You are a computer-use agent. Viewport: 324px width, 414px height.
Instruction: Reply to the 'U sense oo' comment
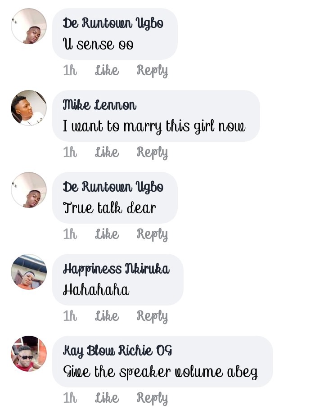click(x=152, y=71)
